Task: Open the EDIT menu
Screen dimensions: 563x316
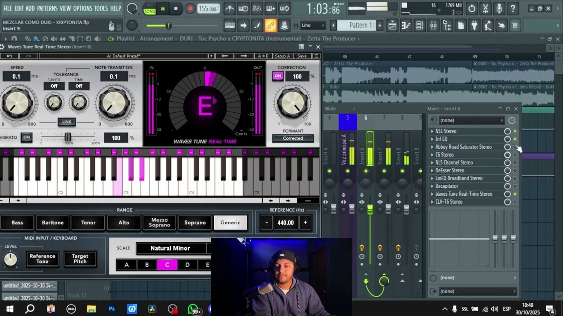Action: point(19,8)
